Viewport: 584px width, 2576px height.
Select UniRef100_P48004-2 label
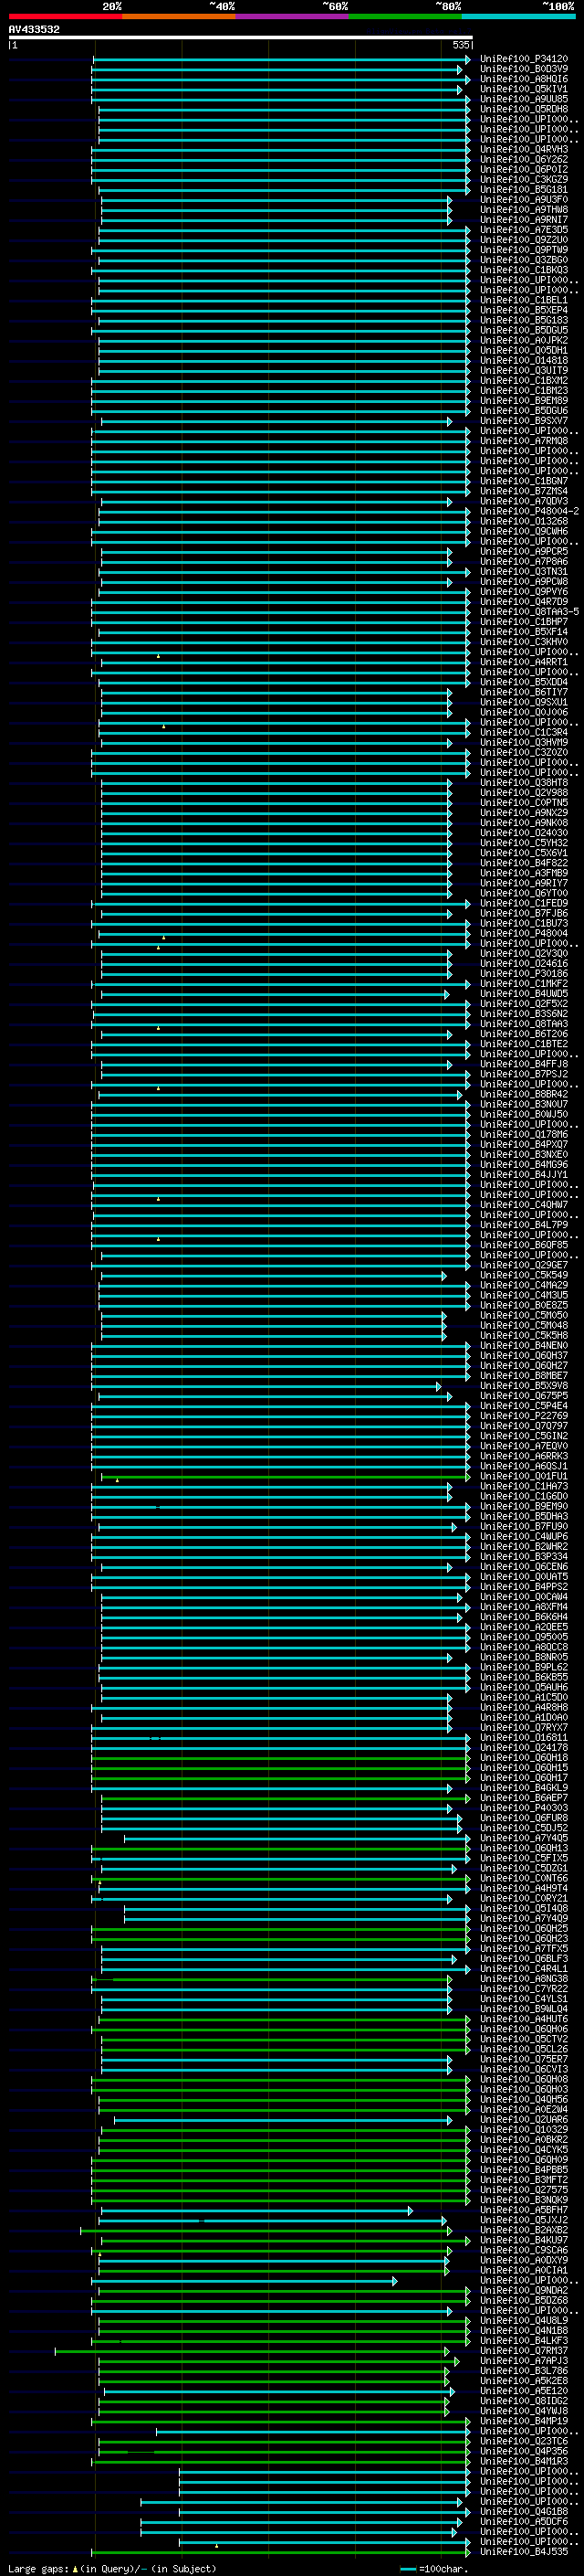[529, 512]
